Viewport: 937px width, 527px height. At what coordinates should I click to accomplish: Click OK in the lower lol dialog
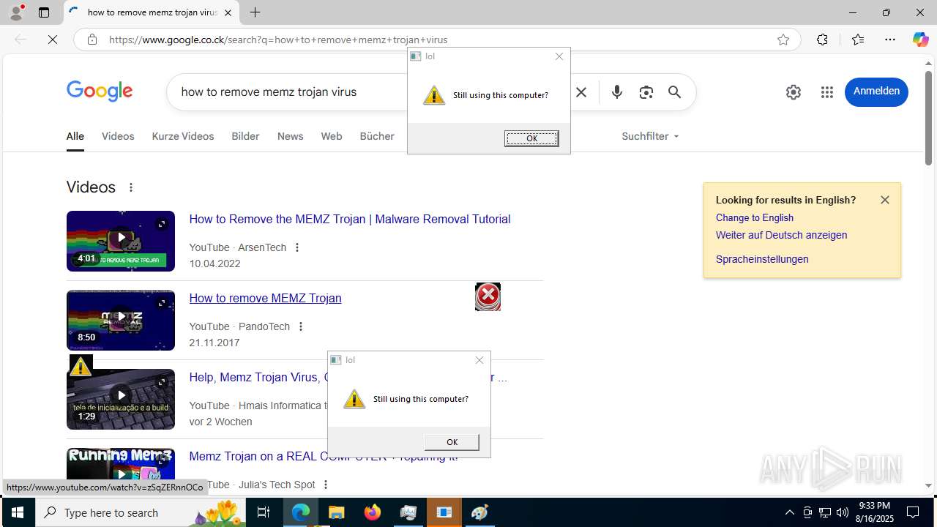click(452, 442)
